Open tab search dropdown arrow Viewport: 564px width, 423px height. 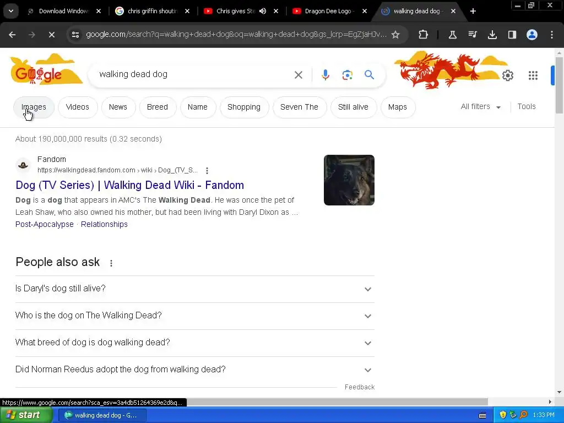11,11
